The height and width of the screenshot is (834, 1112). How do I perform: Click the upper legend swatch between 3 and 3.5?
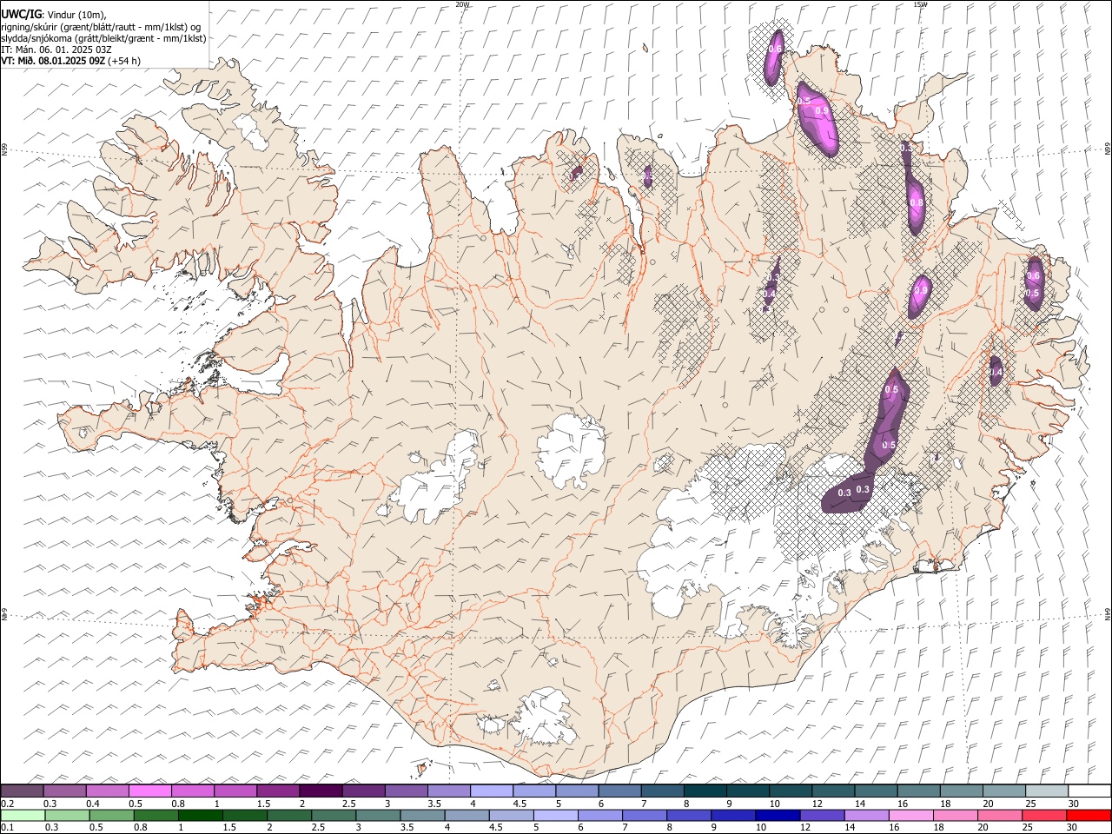tap(406, 791)
